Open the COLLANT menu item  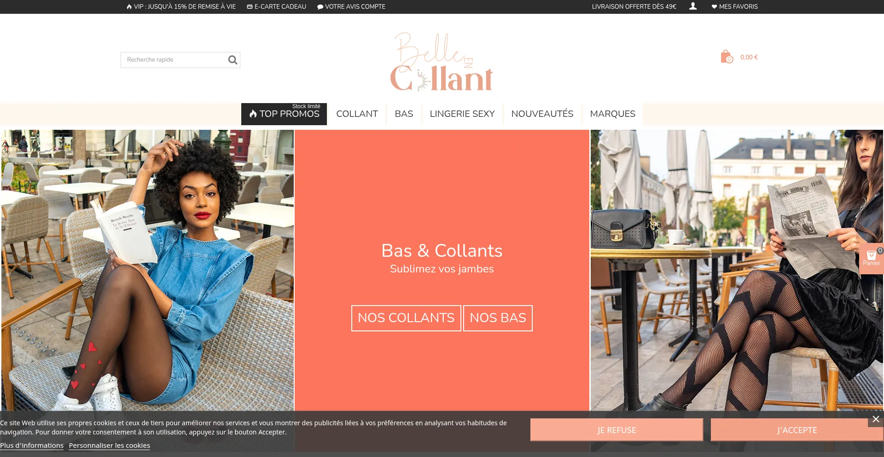click(x=357, y=114)
